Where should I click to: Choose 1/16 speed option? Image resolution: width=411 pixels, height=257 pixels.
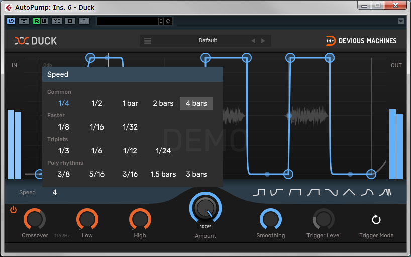pos(97,127)
